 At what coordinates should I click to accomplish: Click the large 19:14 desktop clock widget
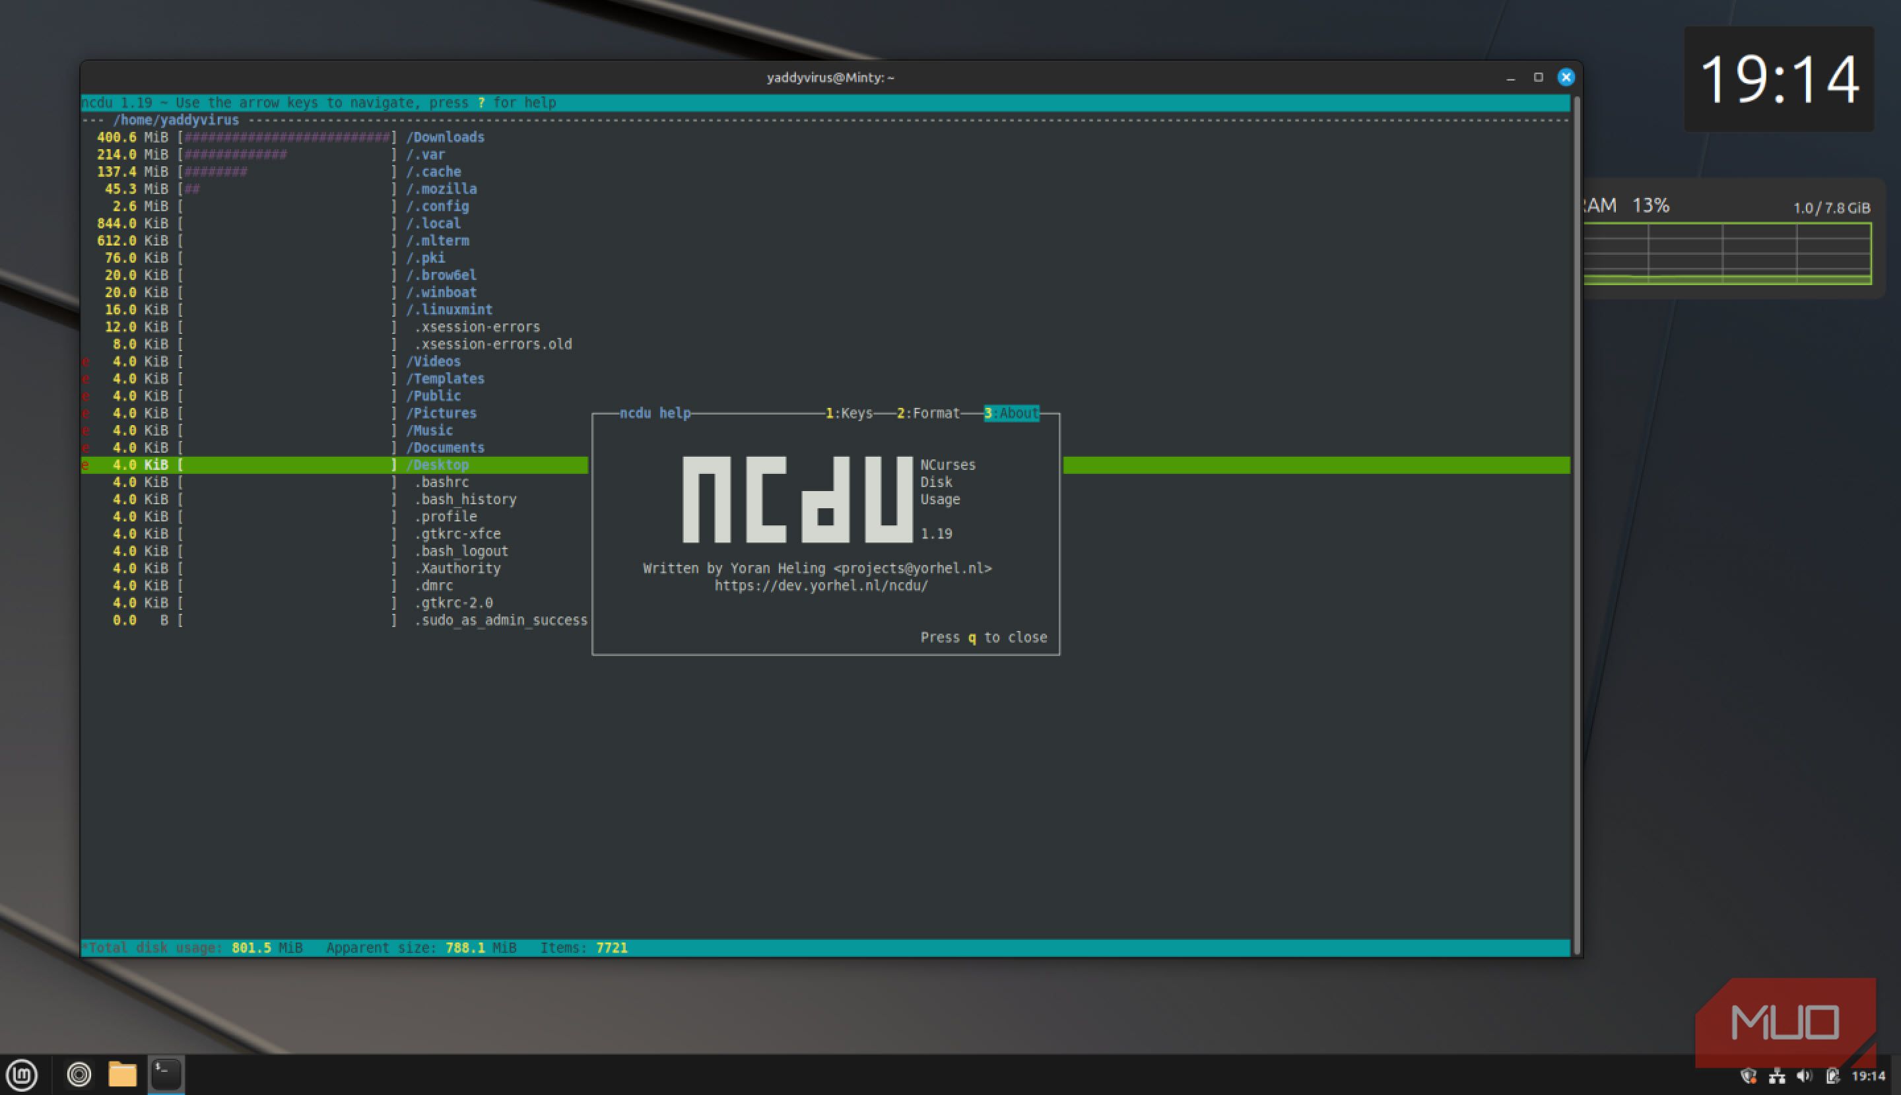[1778, 79]
